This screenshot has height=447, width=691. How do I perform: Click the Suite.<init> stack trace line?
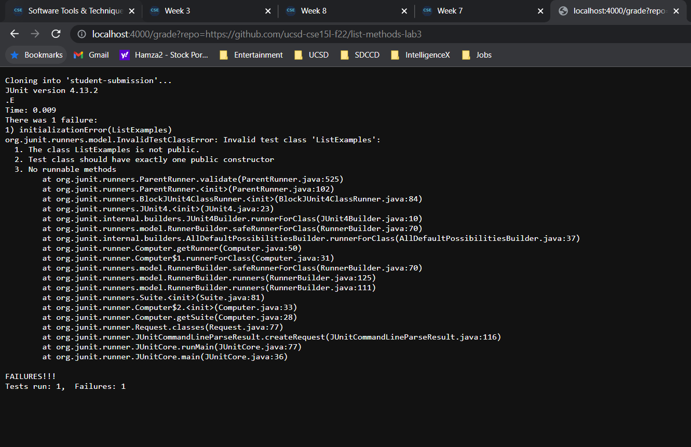pos(154,297)
